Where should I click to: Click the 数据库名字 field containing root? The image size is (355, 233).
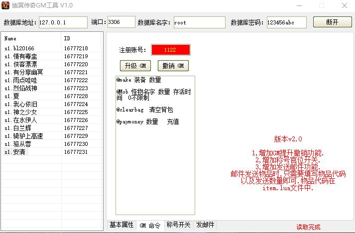(x=199, y=23)
